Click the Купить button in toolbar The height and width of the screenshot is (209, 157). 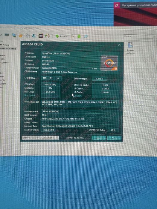coord(61,36)
